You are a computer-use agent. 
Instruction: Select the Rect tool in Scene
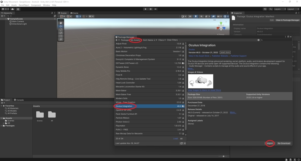(x=61, y=36)
